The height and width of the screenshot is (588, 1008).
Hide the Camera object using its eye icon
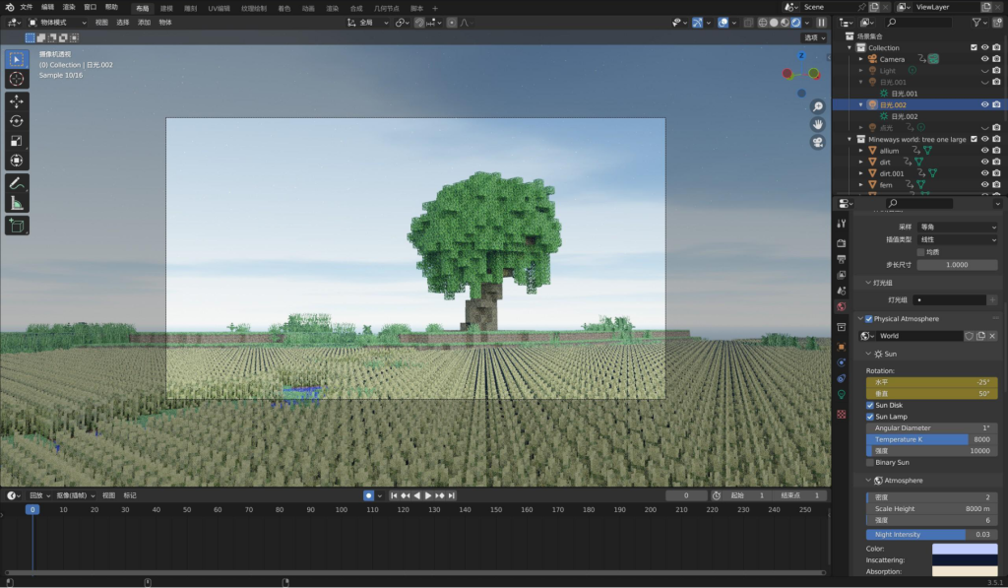click(983, 59)
